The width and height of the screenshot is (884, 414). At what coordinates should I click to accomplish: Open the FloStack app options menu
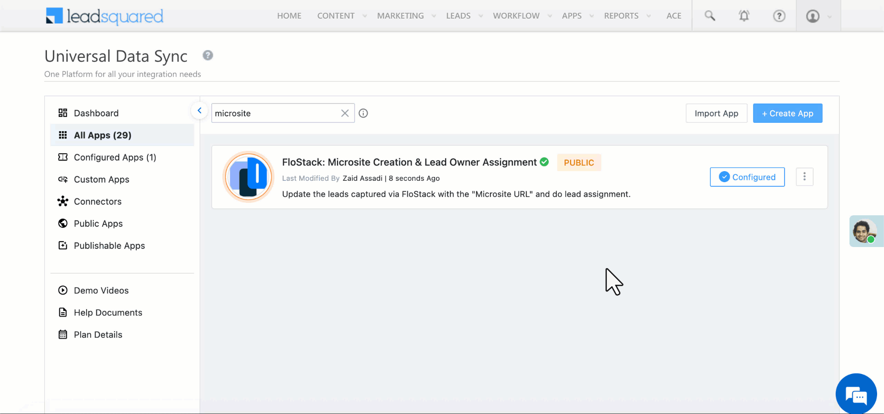coord(804,177)
